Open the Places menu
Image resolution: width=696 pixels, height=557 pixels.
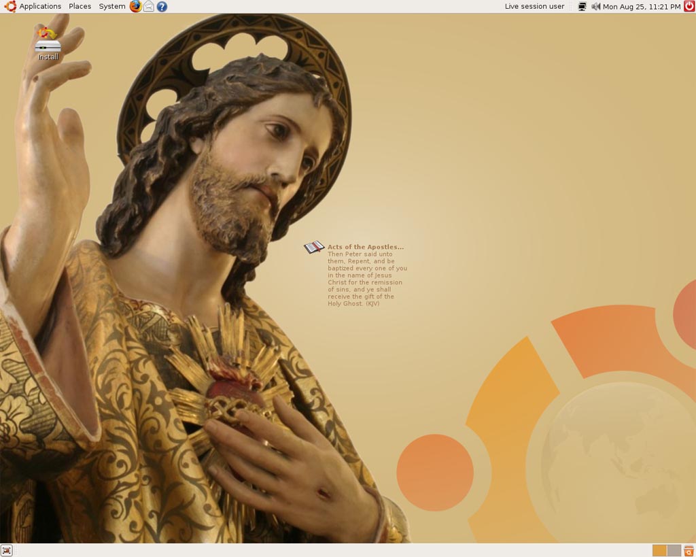pyautogui.click(x=80, y=6)
